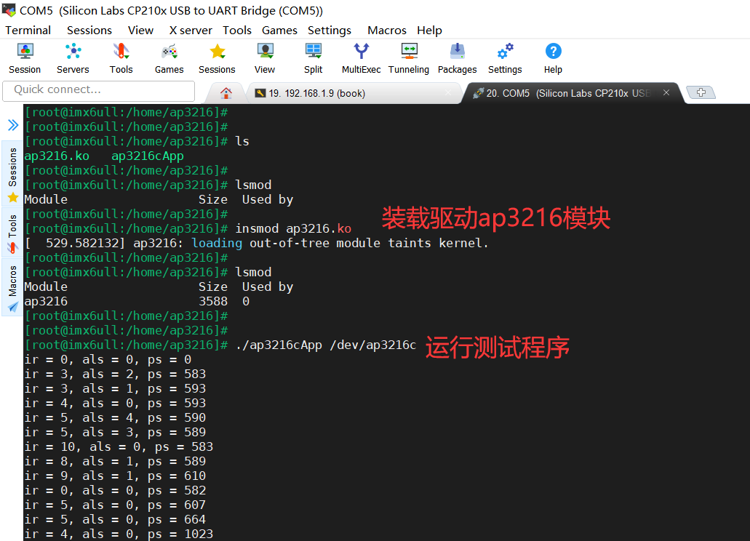Launch the Games panel
Image resolution: width=750 pixels, height=541 pixels.
coord(168,58)
